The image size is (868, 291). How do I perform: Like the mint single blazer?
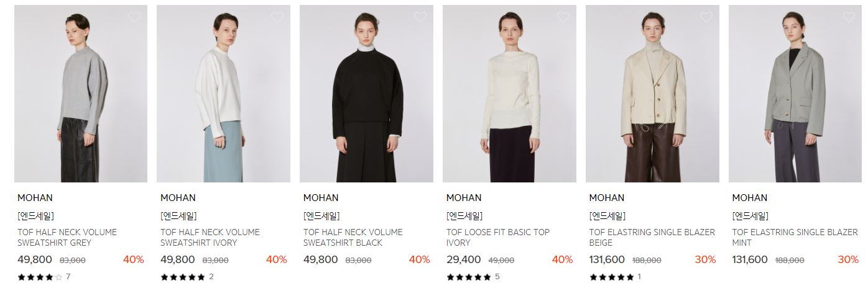click(x=849, y=17)
